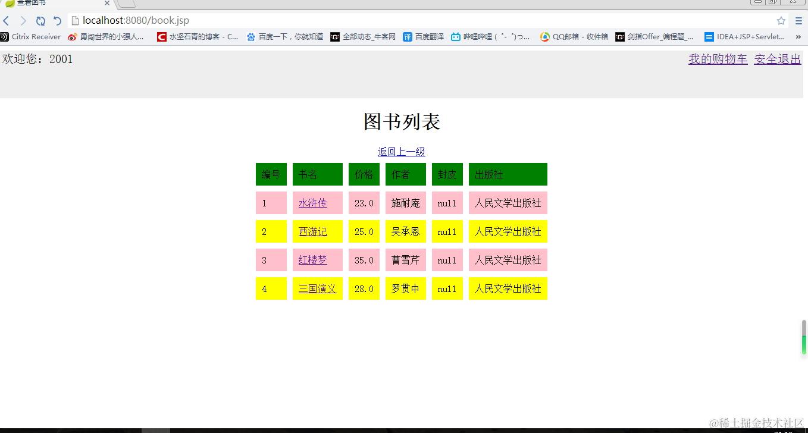Screen dimensions: 808x433
Task: Open the 红楼梦 book link
Action: coord(312,260)
